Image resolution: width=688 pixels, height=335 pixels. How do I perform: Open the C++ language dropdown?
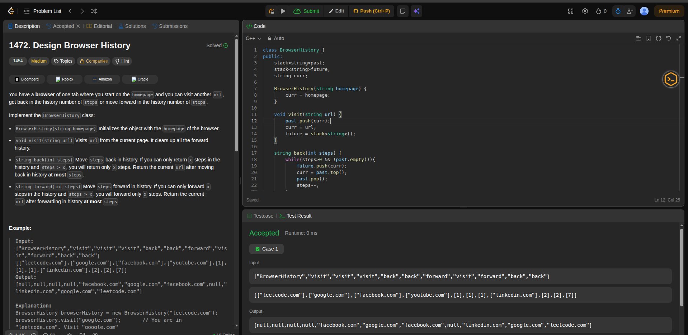tap(253, 38)
